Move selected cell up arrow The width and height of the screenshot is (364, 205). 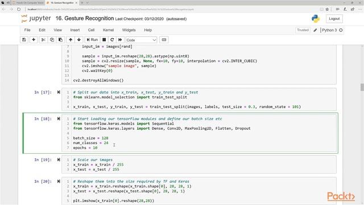[71, 40]
